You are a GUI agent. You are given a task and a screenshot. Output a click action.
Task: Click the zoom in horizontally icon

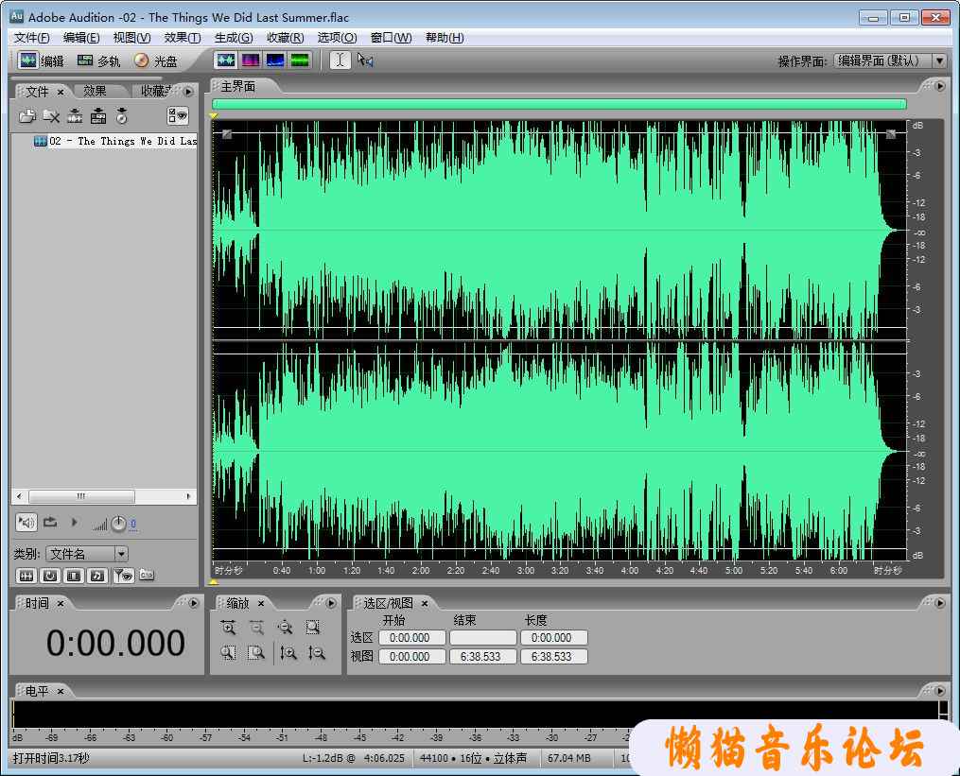pos(228,628)
